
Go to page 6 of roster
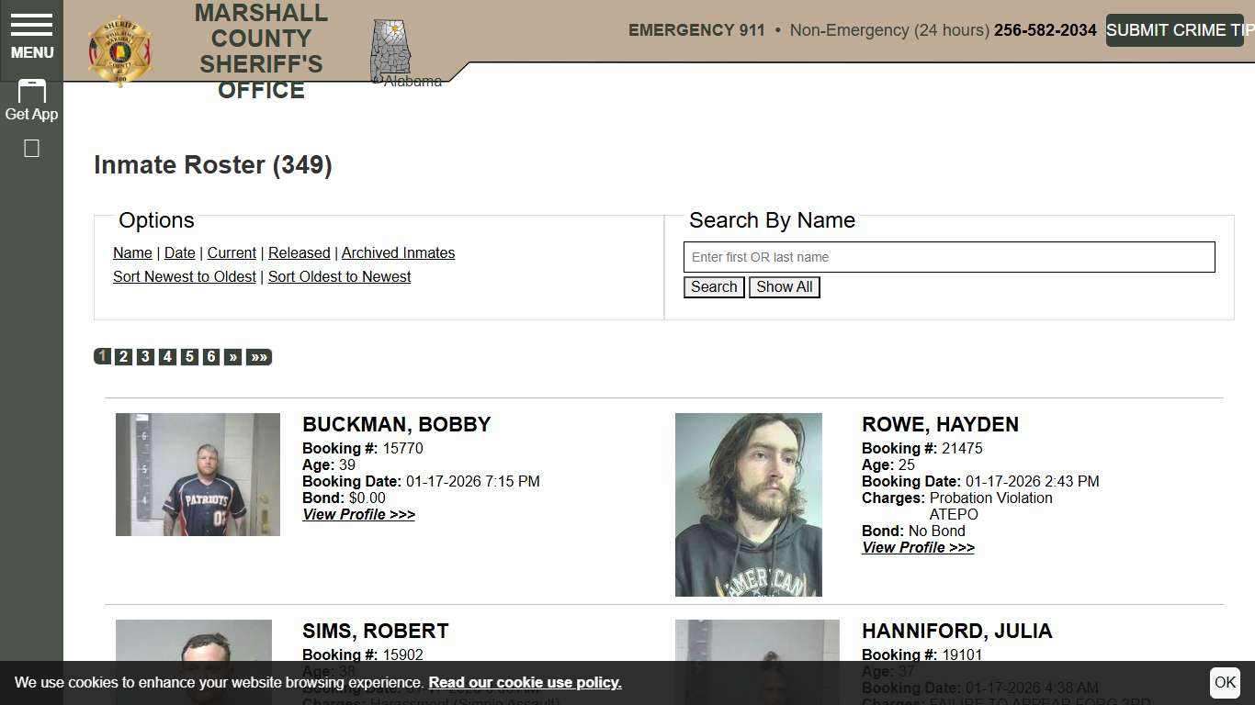211,357
